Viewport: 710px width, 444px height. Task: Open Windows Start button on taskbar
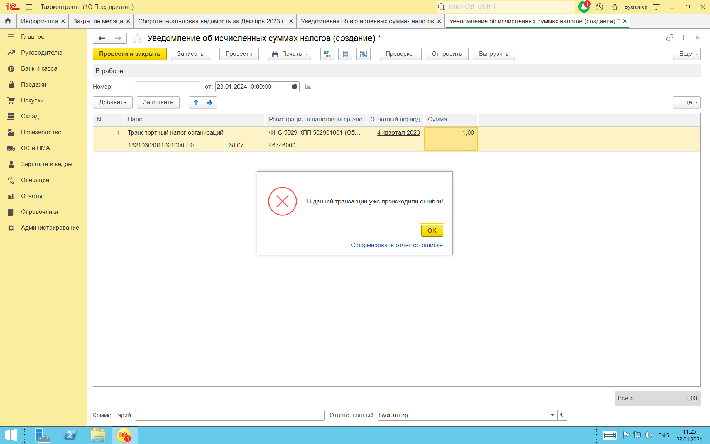pos(11,435)
